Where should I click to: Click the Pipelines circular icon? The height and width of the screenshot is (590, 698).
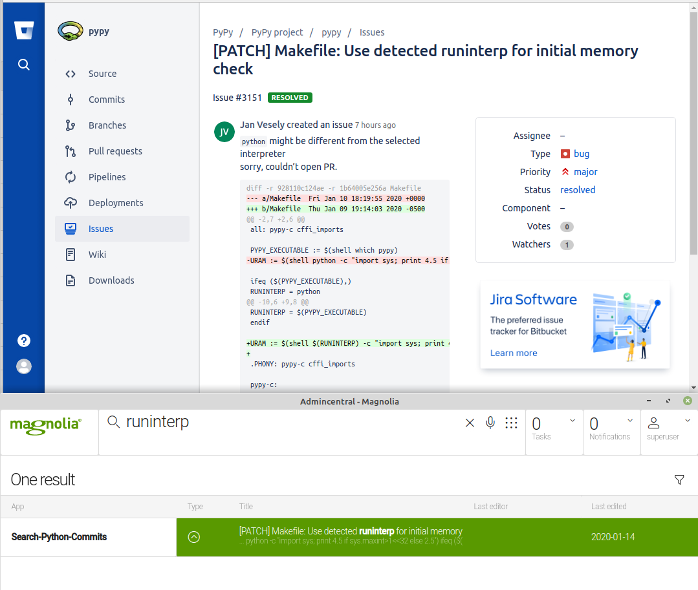pos(71,177)
